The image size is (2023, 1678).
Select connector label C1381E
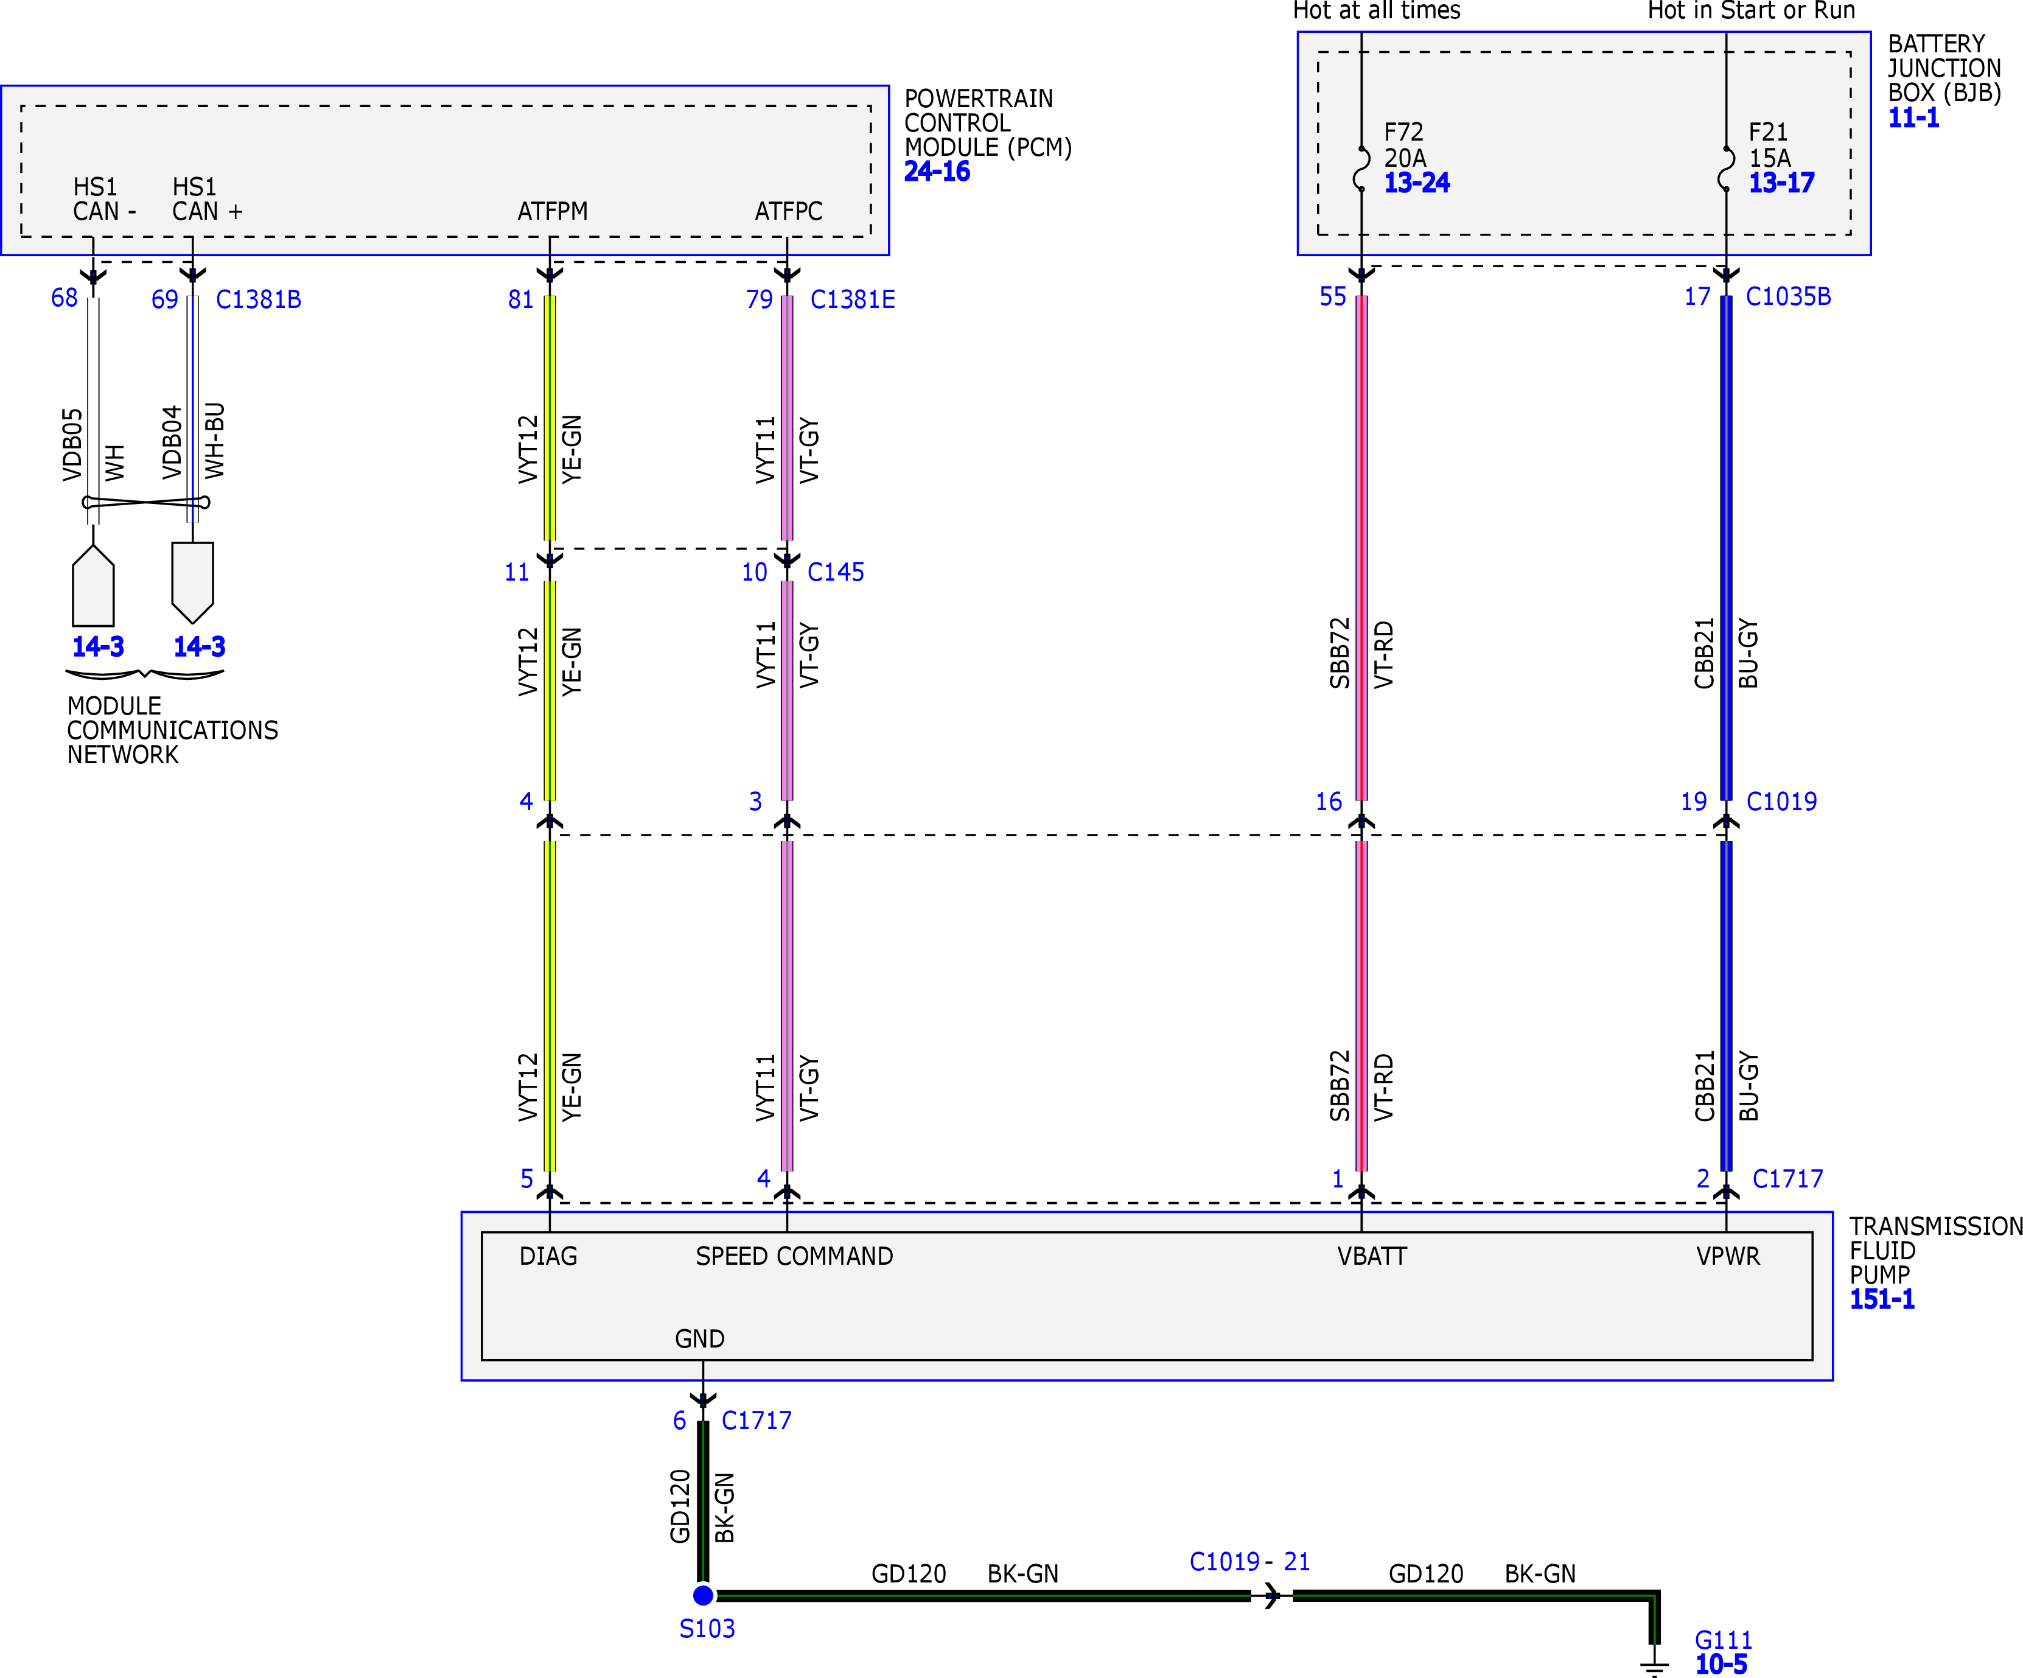(853, 299)
